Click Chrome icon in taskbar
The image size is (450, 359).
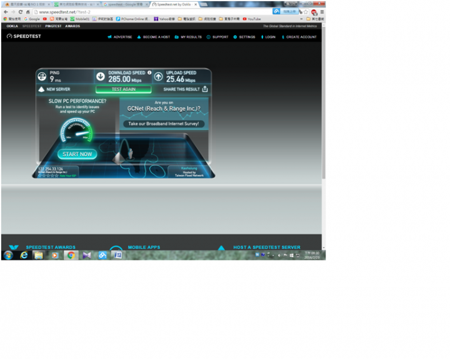coord(71,255)
